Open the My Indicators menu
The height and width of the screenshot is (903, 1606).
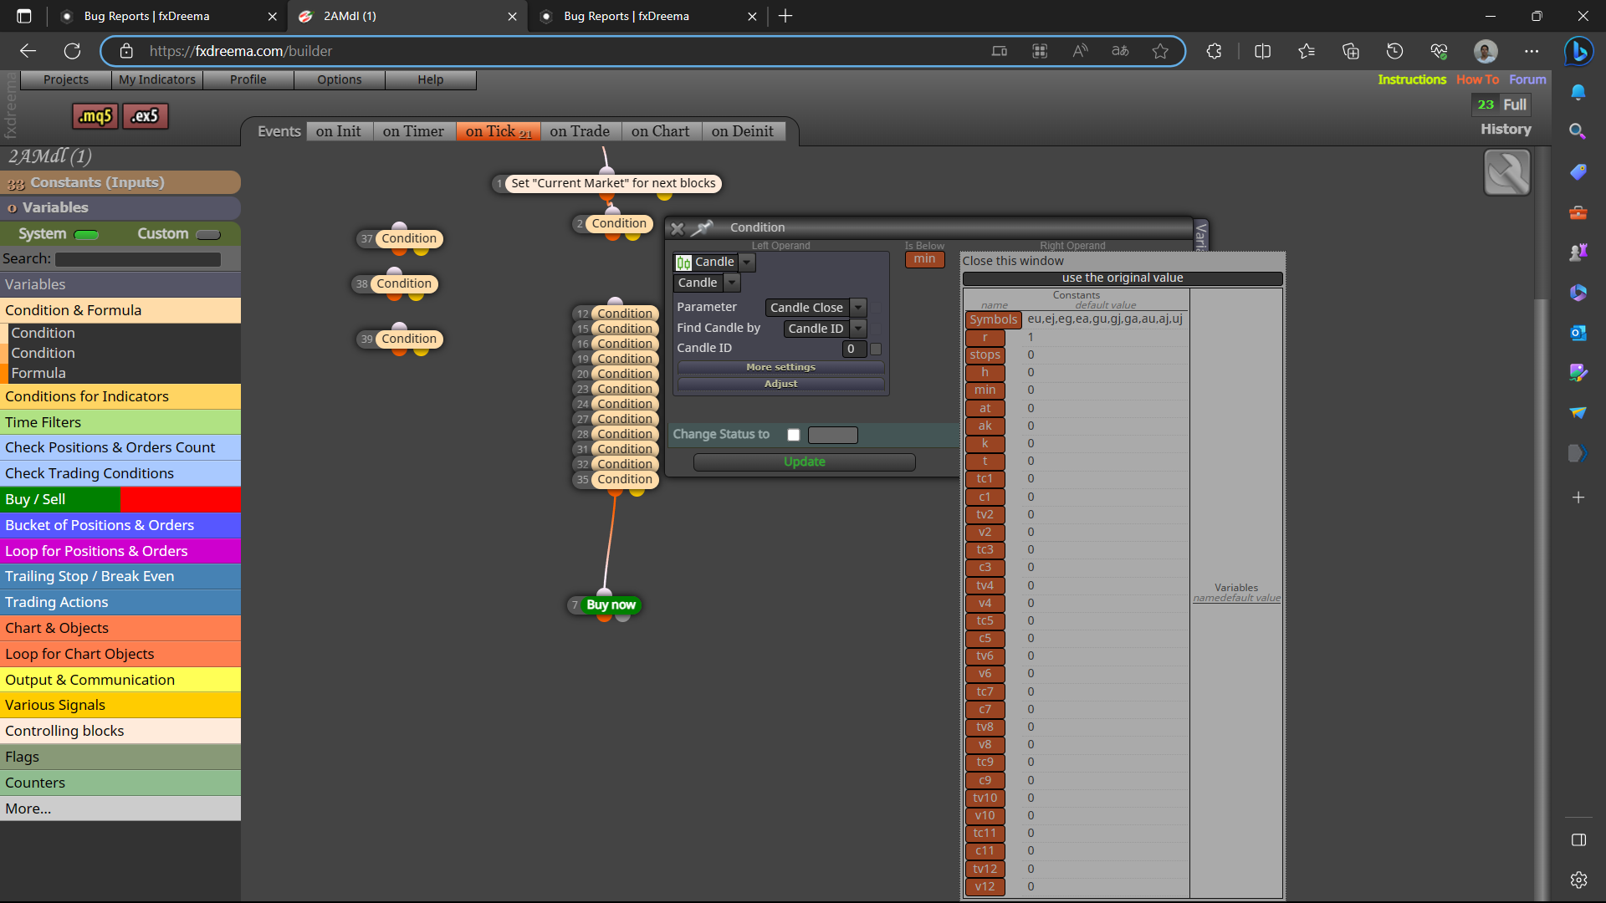pos(157,79)
